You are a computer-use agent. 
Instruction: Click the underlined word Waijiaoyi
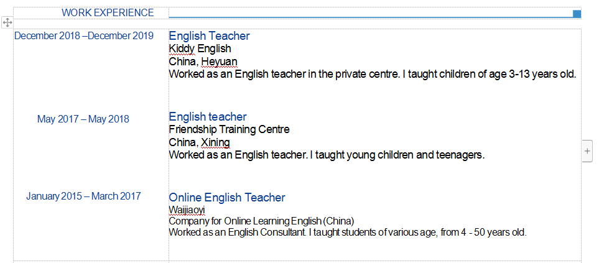[187, 210]
